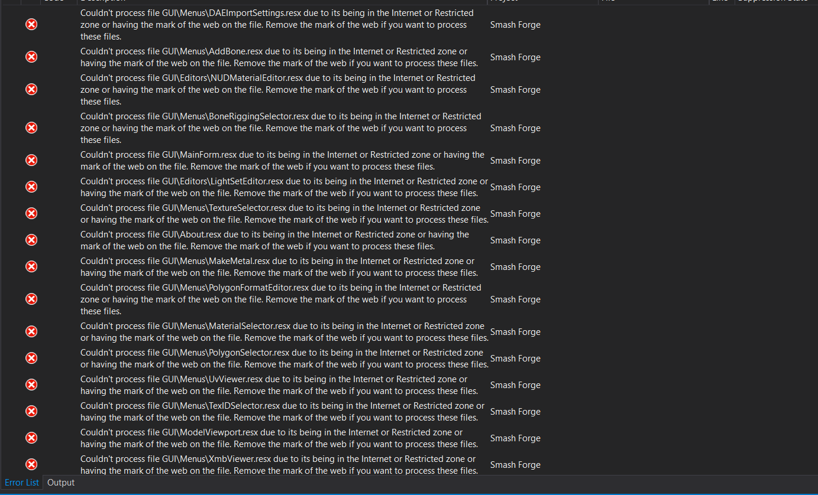Screen dimensions: 818x495
Task: Click the error icon for the UvViewer.resx entry
Action: point(31,385)
